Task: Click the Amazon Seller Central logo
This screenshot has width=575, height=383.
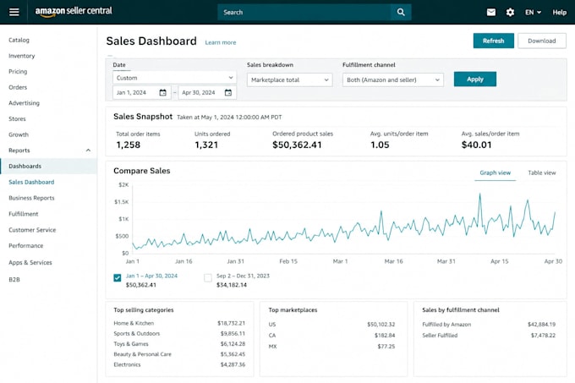Action: click(x=74, y=11)
